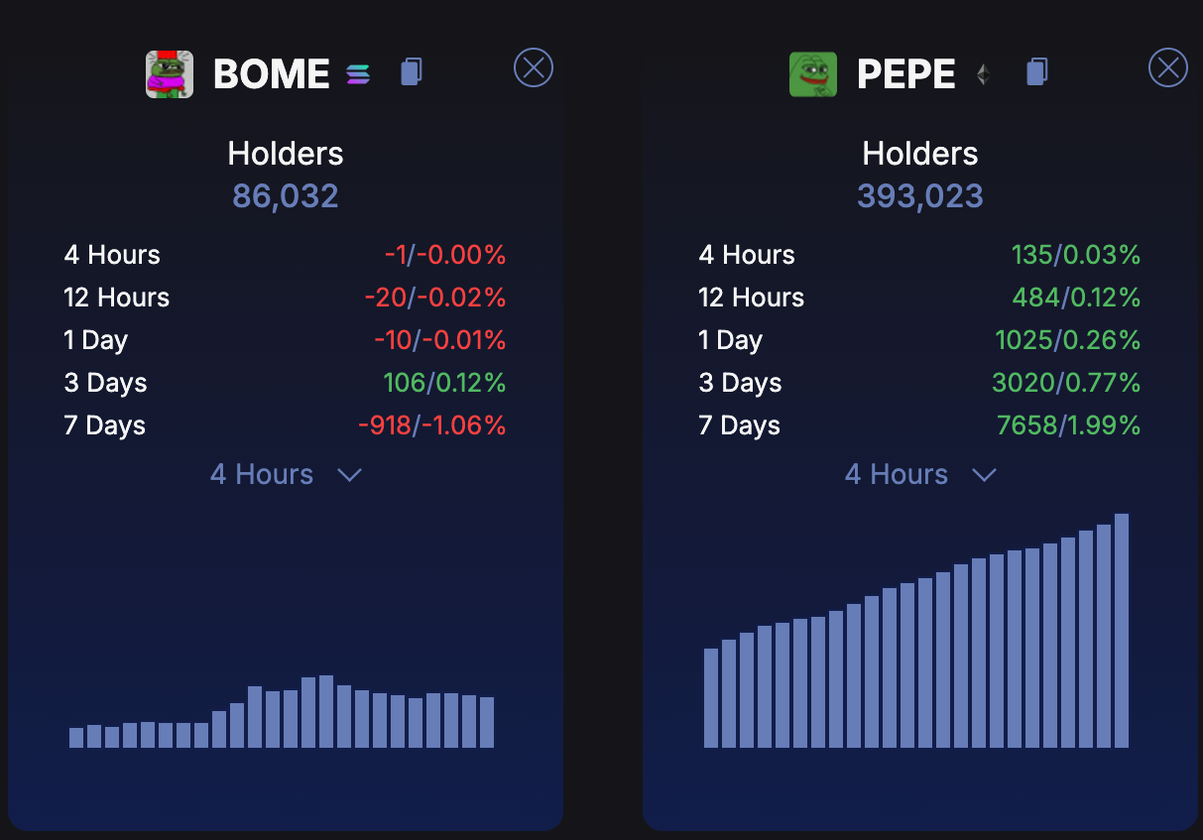Select the first bar in the BOME chart
The width and height of the screenshot is (1203, 840).
tap(76, 737)
